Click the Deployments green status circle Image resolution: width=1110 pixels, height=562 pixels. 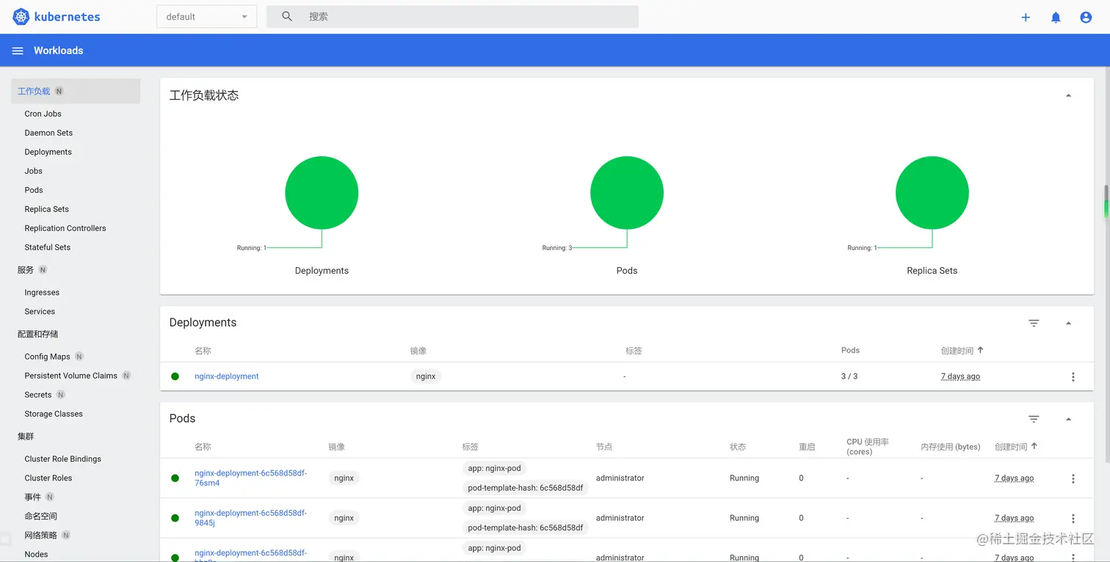pos(322,193)
